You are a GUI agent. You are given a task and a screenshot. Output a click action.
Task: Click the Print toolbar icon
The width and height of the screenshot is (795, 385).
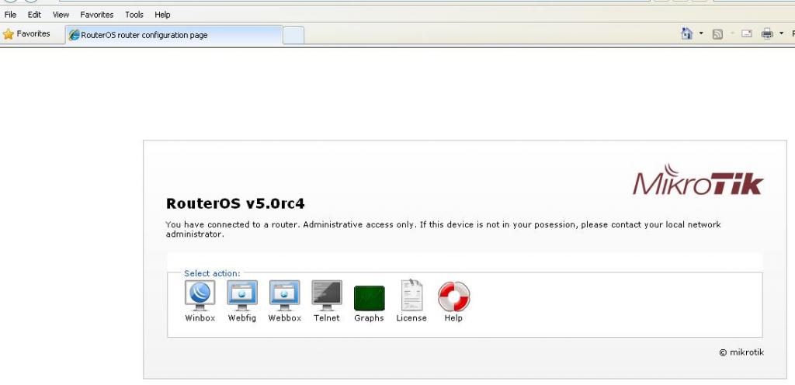point(767,34)
